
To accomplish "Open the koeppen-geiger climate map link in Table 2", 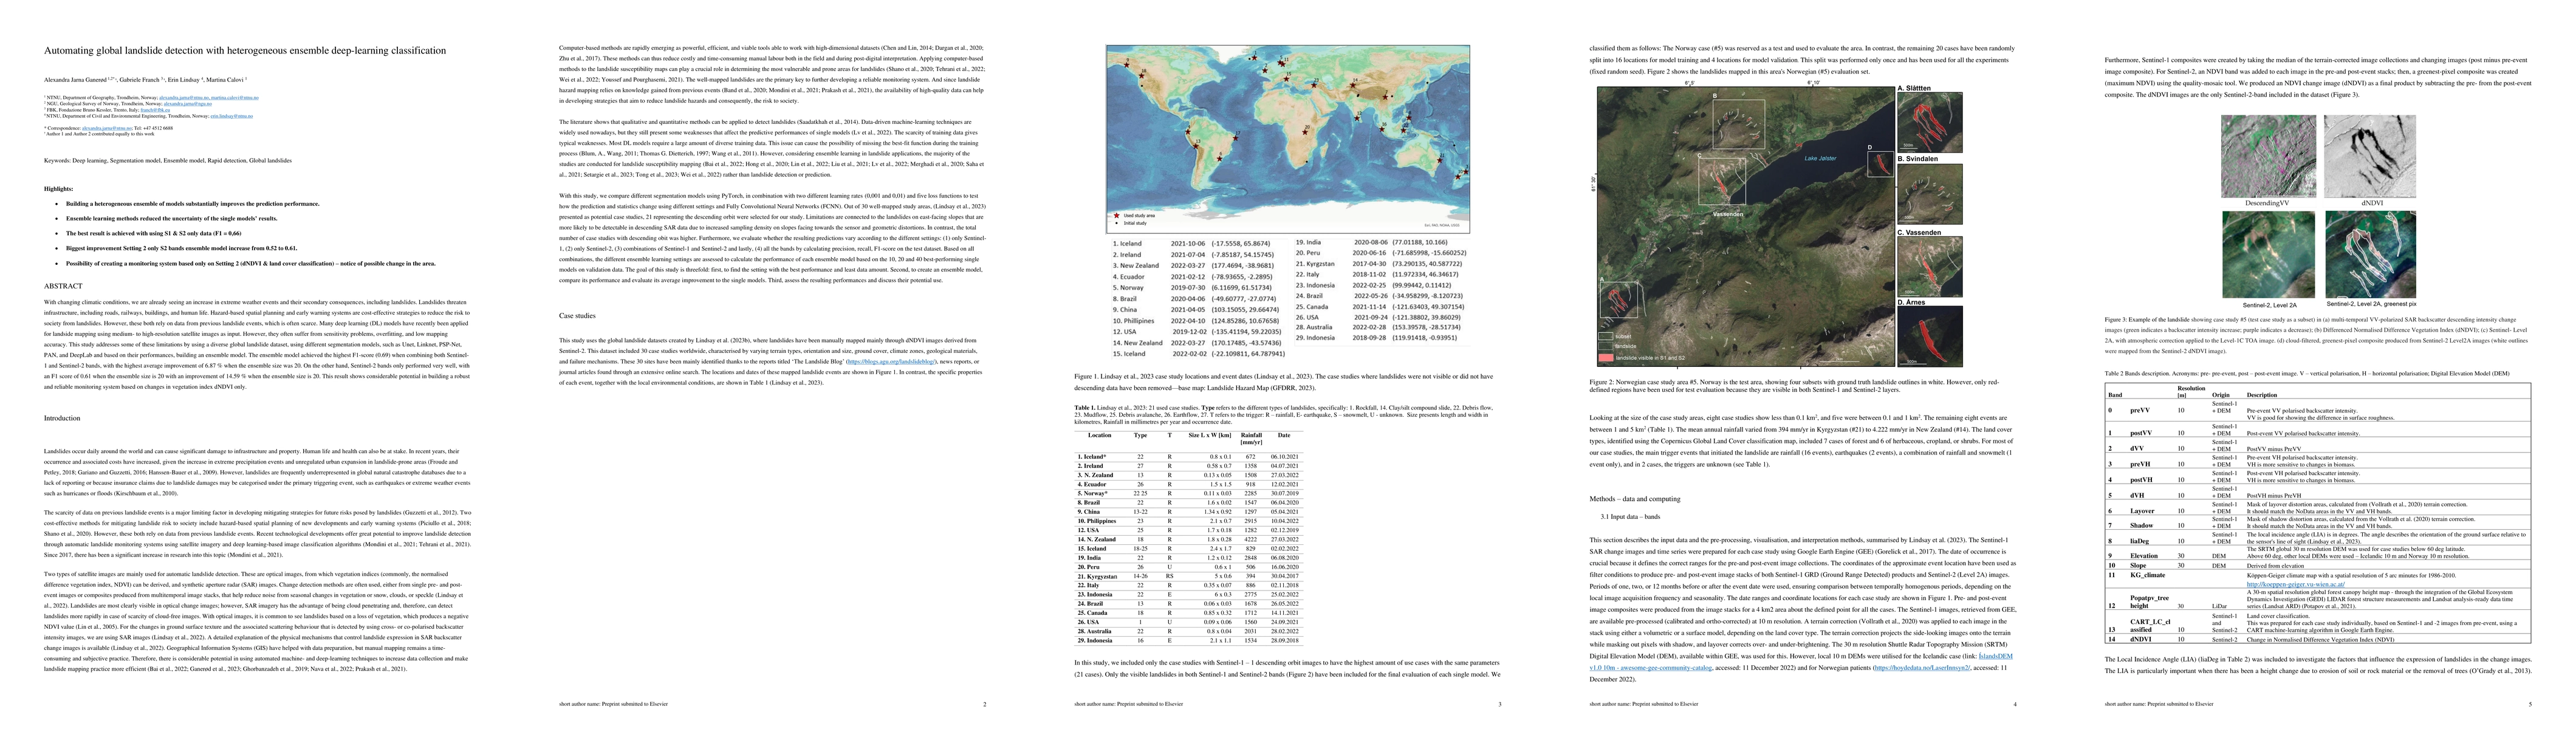I will [x=2296, y=585].
